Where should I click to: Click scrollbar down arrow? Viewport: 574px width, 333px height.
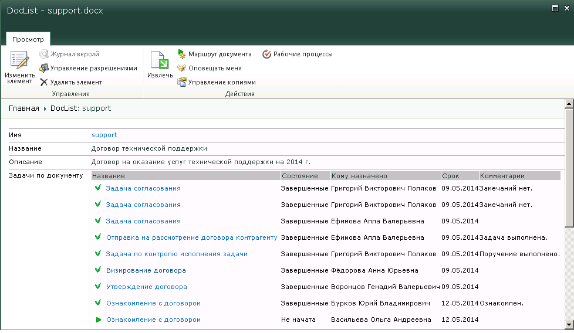coord(569,325)
